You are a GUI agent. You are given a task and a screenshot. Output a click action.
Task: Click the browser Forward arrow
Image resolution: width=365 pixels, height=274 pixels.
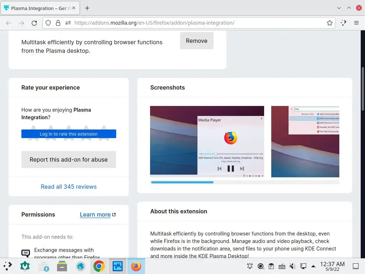tap(21, 23)
